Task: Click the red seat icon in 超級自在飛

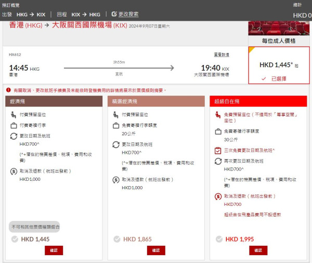Action: click(218, 115)
